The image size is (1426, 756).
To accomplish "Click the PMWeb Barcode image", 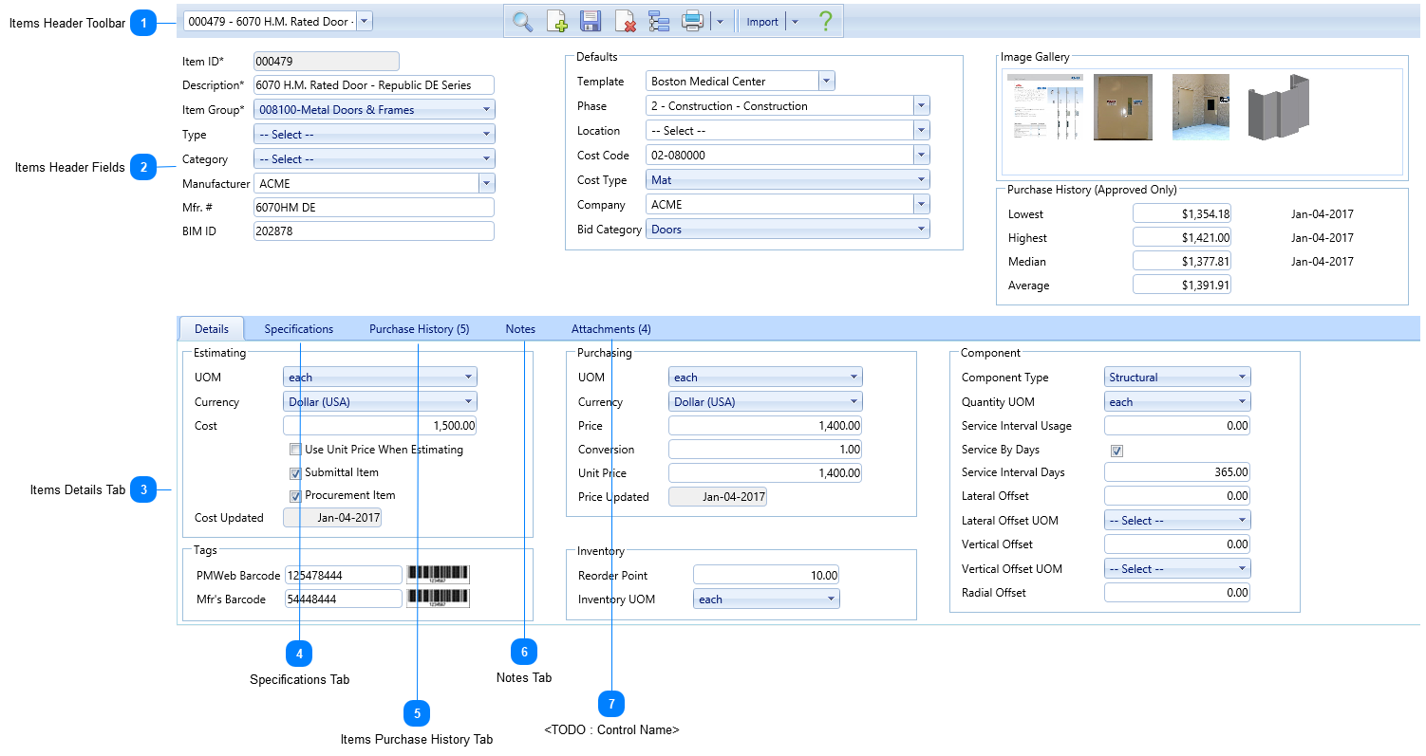I will point(439,575).
